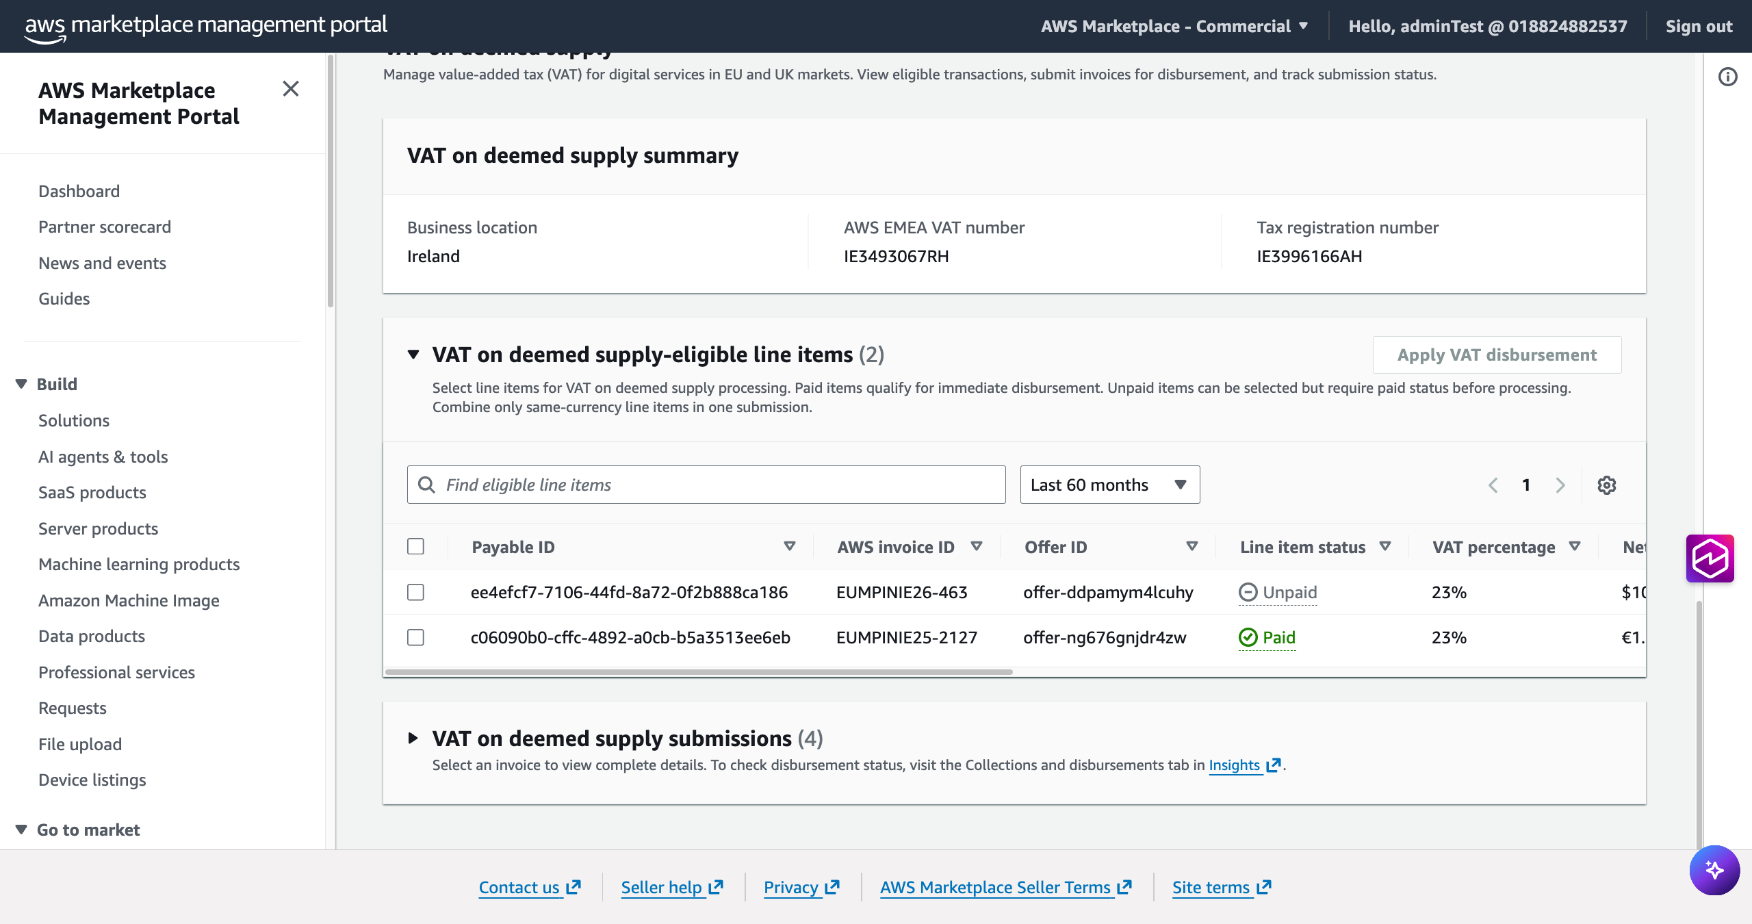Open Device listings page
This screenshot has height=924, width=1752.
(x=92, y=780)
